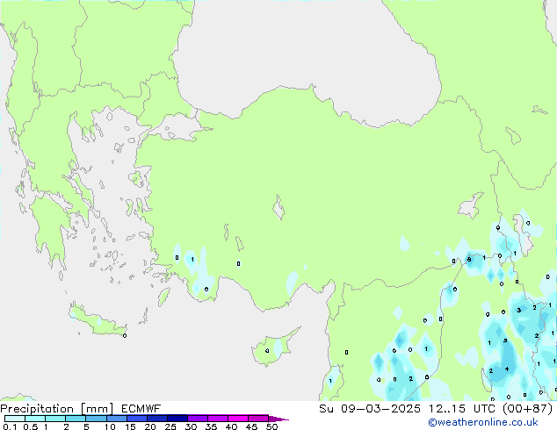Click the "40" legend scale label

(231, 426)
